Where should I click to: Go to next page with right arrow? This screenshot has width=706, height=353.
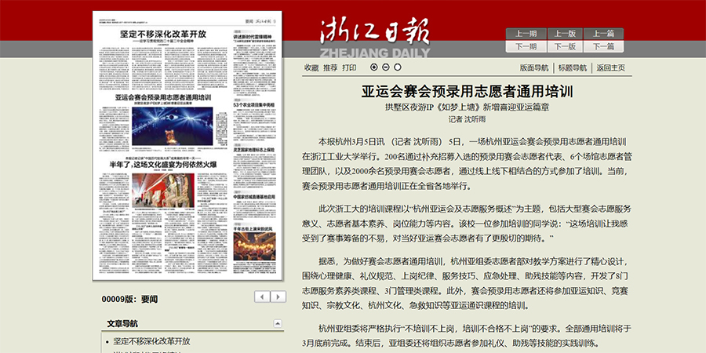coord(279,297)
